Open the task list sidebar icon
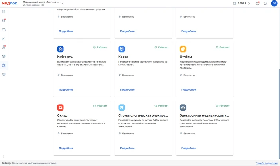 coord(4,20)
